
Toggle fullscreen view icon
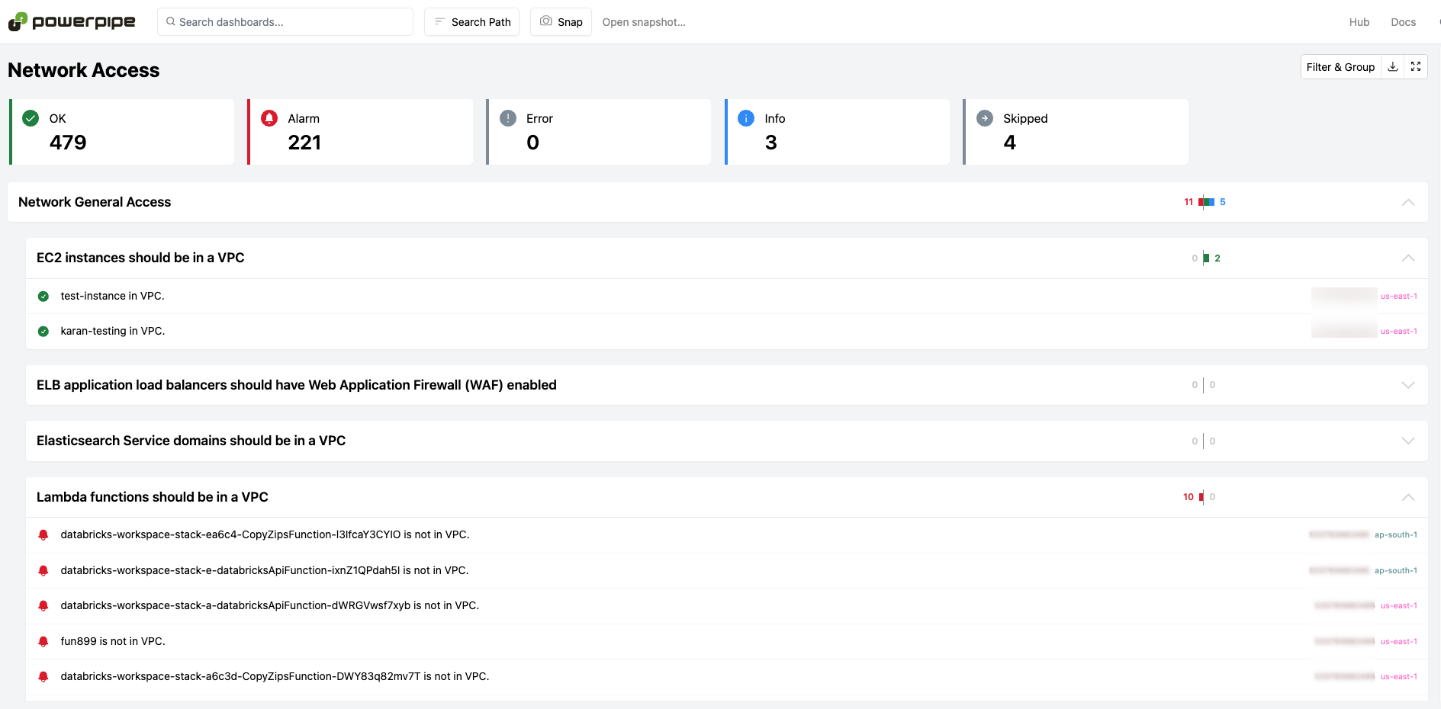tap(1416, 67)
